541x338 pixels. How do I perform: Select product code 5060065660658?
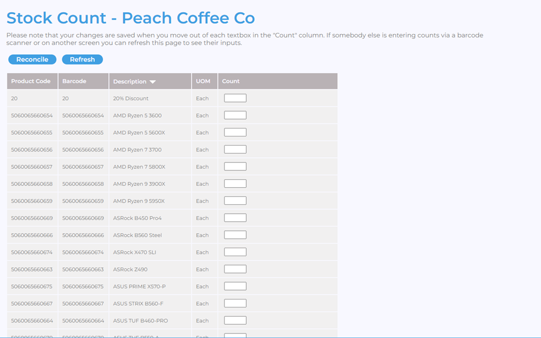tap(32, 184)
